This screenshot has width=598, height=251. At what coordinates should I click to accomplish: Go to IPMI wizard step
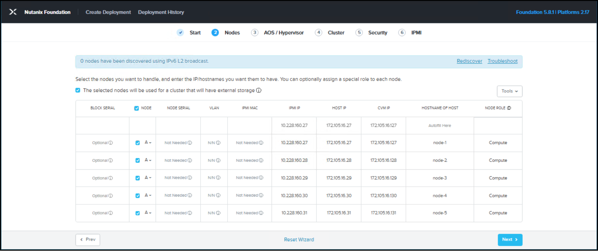tap(410, 33)
